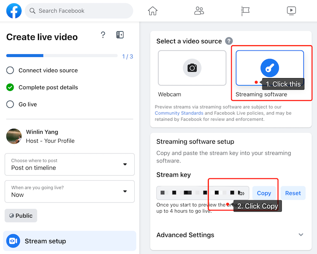Click the Streaming software label
Screen dimensions: 317x254
[261, 94]
